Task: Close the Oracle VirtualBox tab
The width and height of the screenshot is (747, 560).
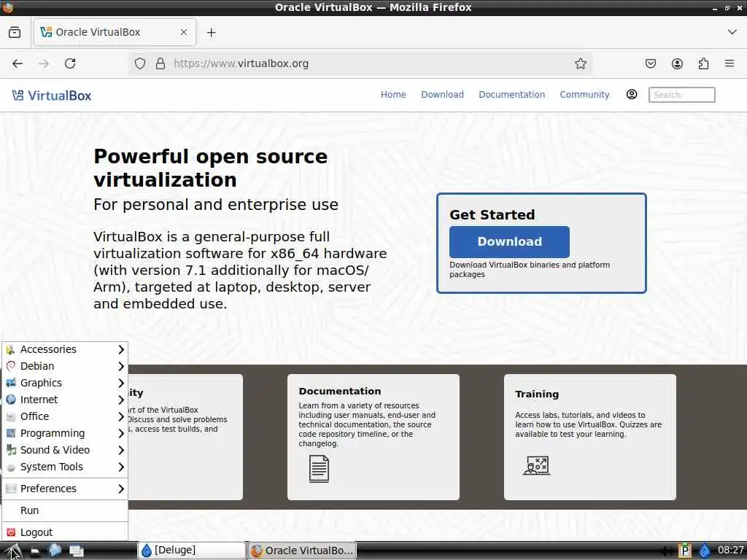Action: pyautogui.click(x=184, y=32)
